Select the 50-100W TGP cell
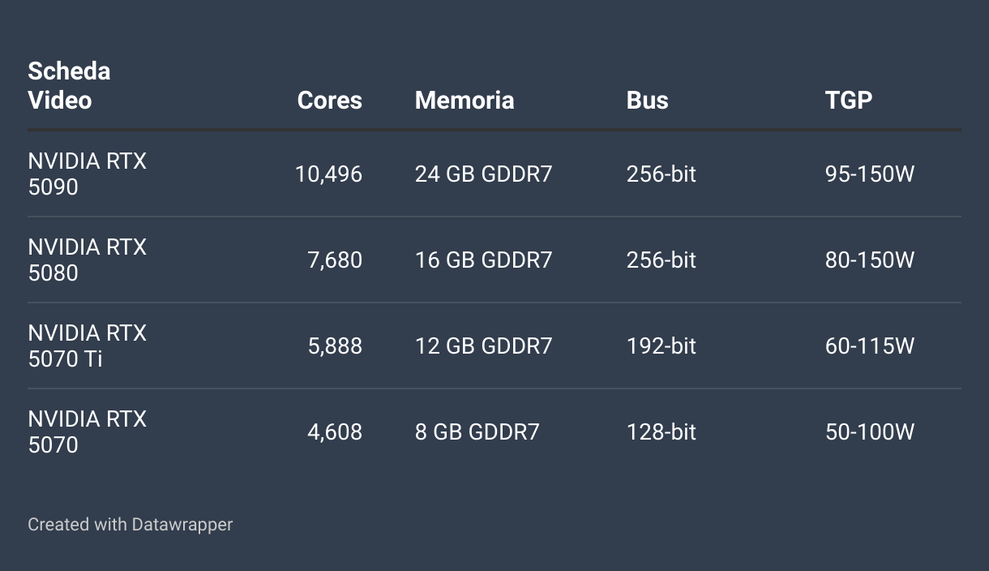Screen dimensions: 989x571 point(870,431)
